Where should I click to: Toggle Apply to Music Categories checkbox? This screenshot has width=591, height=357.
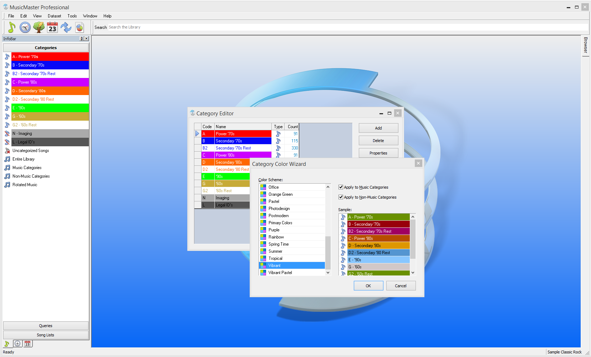[x=341, y=187]
